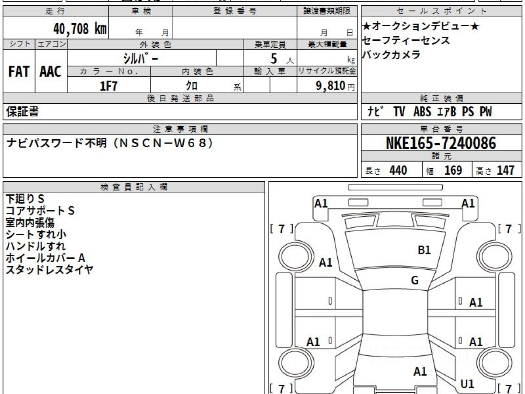Select the セーフティーセンス sales point
The image size is (525, 394).
406,41
